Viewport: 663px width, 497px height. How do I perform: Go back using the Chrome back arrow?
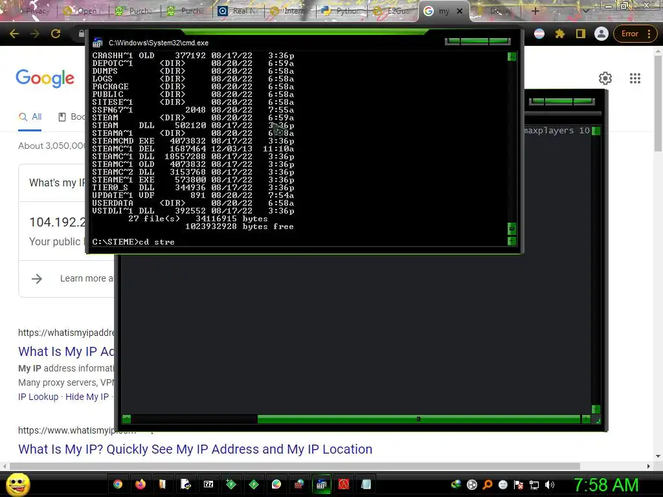pos(14,34)
